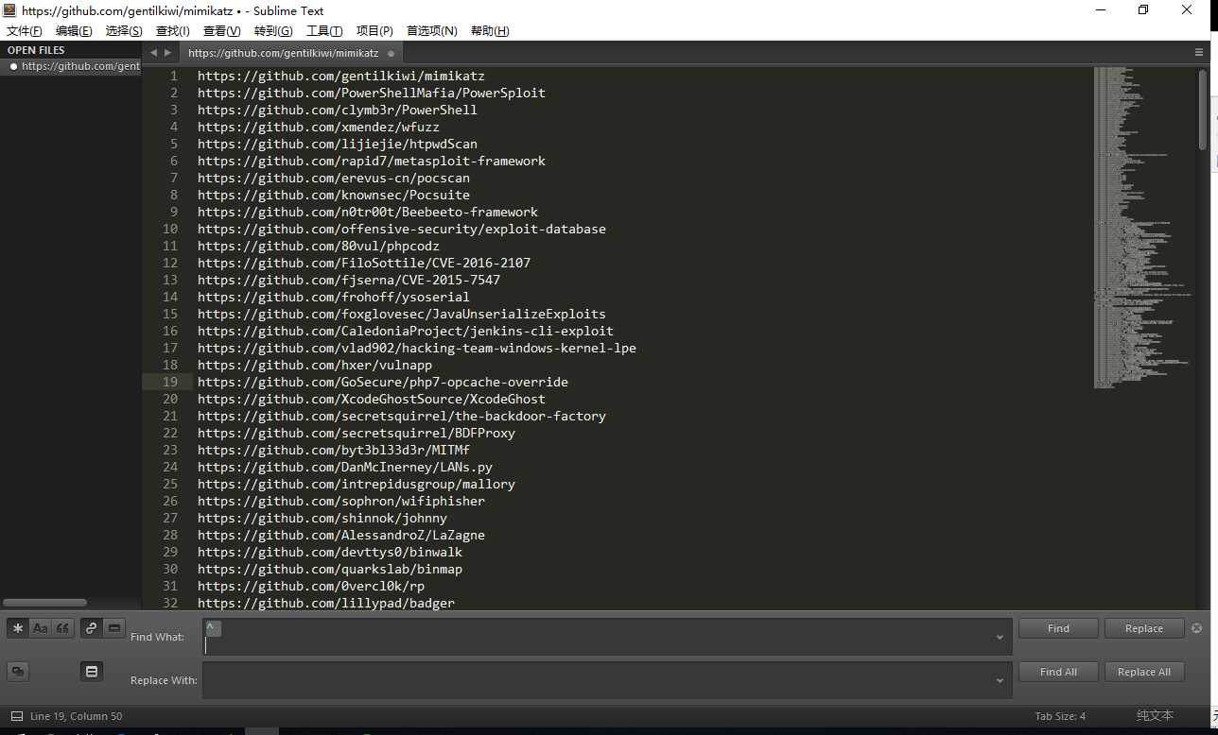Click the Replace button
1218x735 pixels.
(x=1143, y=628)
